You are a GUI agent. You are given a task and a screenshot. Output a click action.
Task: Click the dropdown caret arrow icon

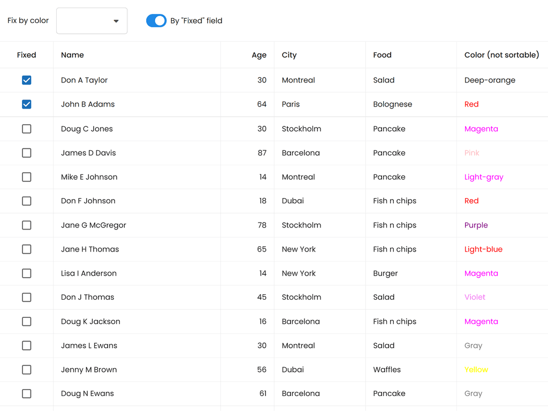click(x=116, y=21)
